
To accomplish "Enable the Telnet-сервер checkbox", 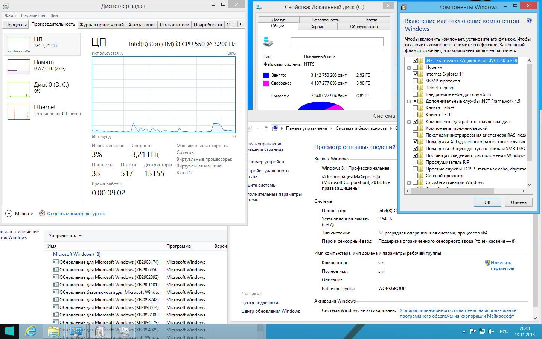I will (x=415, y=88).
